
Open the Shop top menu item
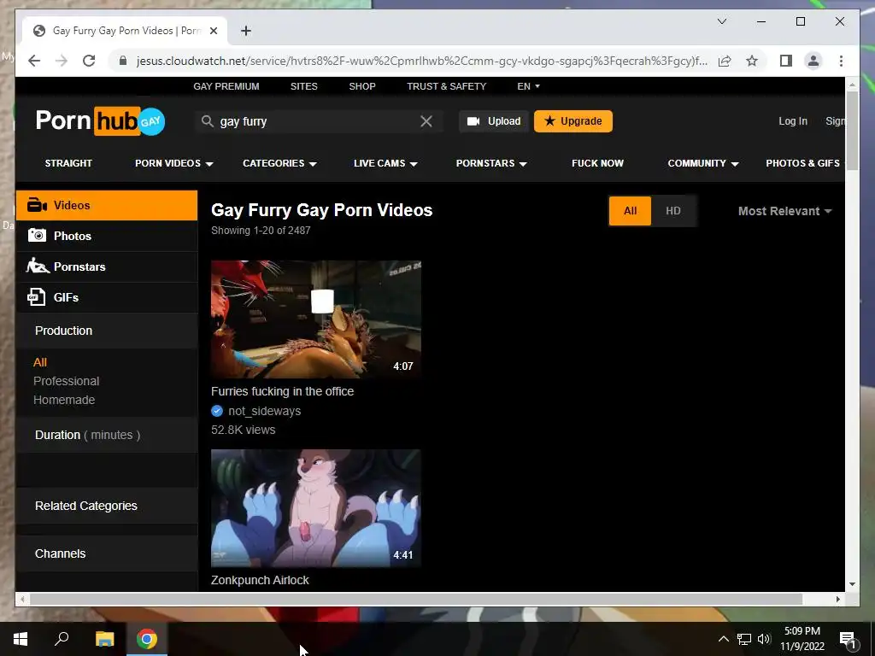362,86
